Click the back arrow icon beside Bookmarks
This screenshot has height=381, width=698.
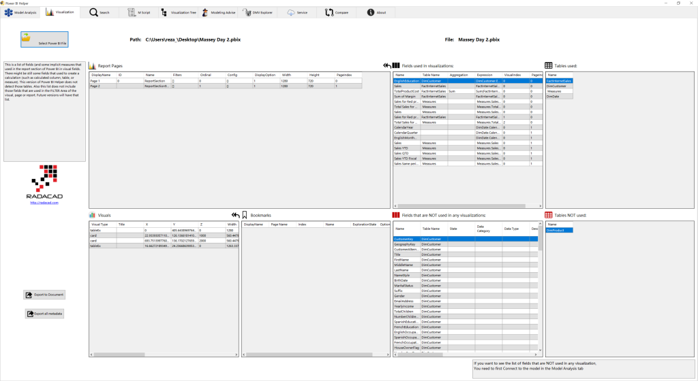click(x=236, y=215)
